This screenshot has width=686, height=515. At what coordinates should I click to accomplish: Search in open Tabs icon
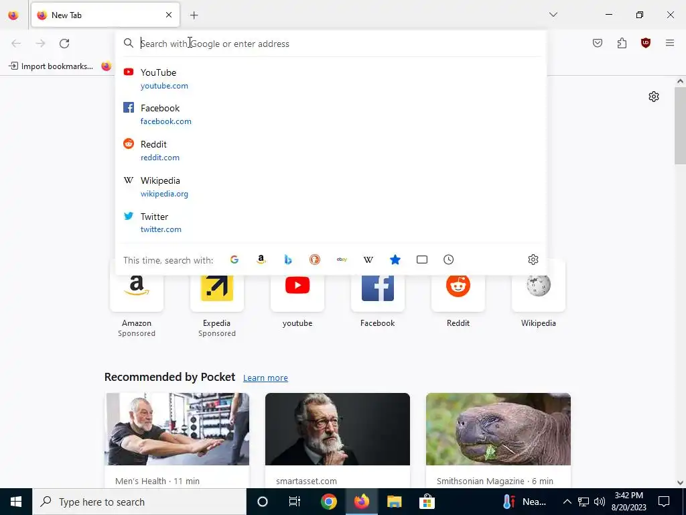422,260
